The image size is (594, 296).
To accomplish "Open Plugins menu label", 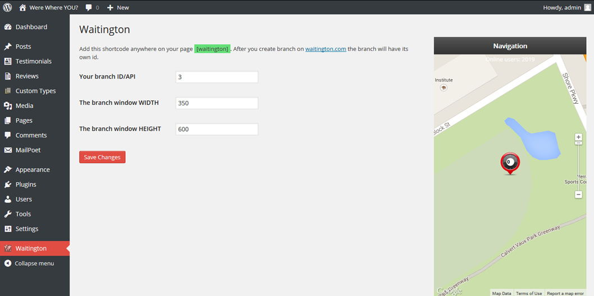I will click(x=26, y=184).
